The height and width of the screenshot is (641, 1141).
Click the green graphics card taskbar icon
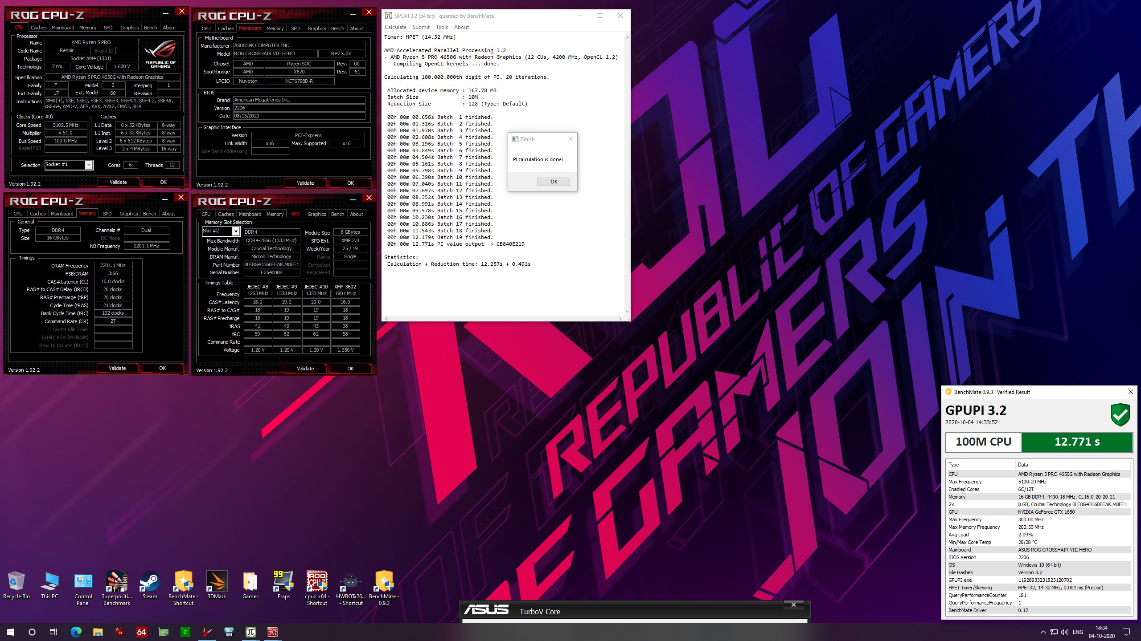point(164,632)
